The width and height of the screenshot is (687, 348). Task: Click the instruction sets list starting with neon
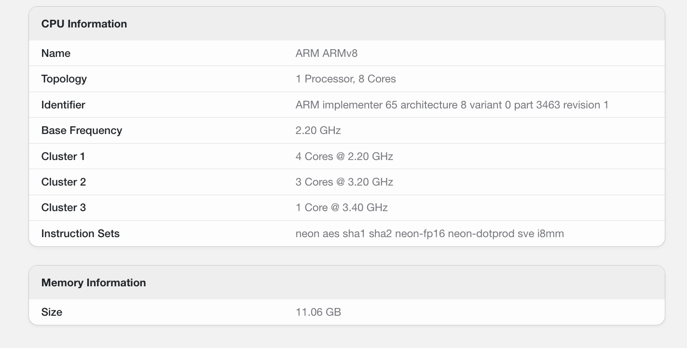pyautogui.click(x=429, y=234)
